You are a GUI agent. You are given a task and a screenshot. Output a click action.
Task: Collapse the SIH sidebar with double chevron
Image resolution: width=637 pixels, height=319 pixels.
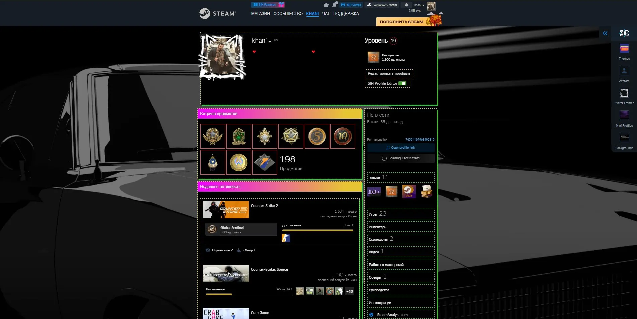click(x=605, y=33)
